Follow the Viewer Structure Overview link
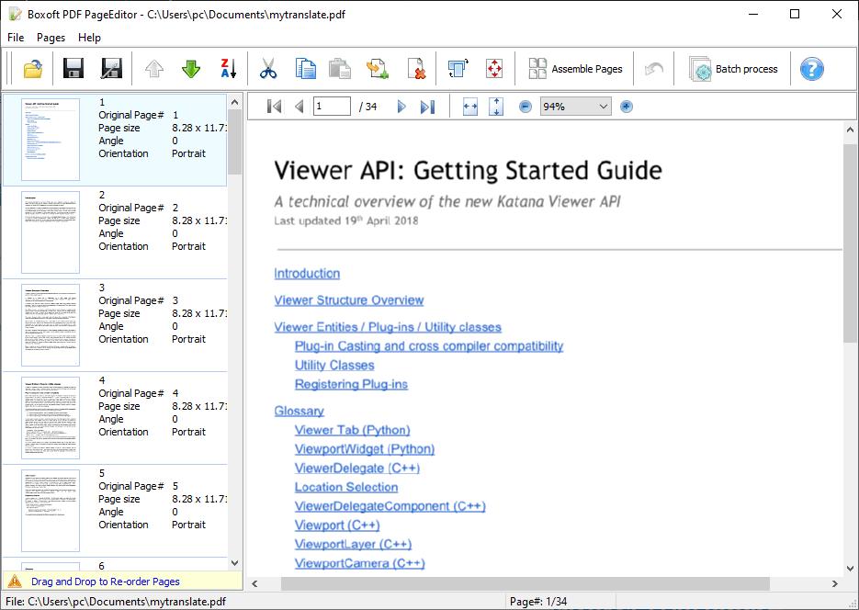This screenshot has height=610, width=859. click(x=349, y=300)
